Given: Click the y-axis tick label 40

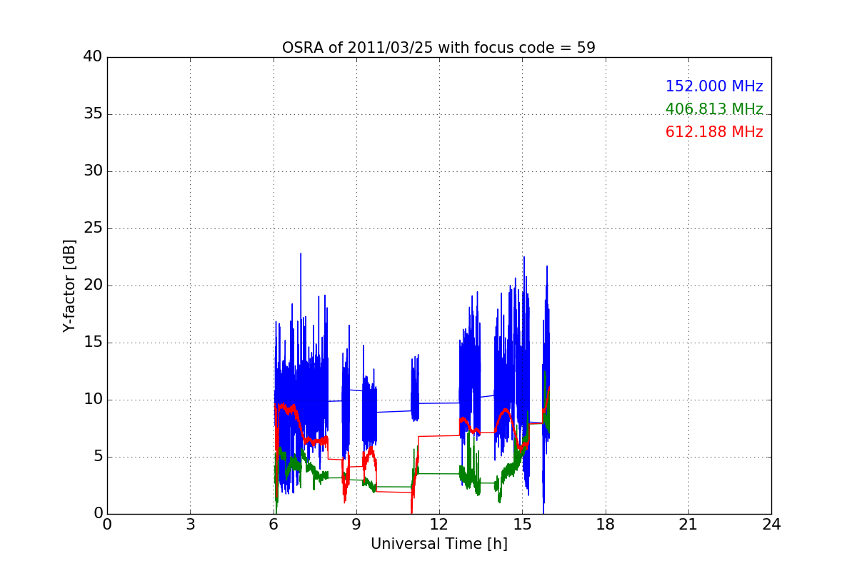Looking at the screenshot, I should click(x=93, y=57).
